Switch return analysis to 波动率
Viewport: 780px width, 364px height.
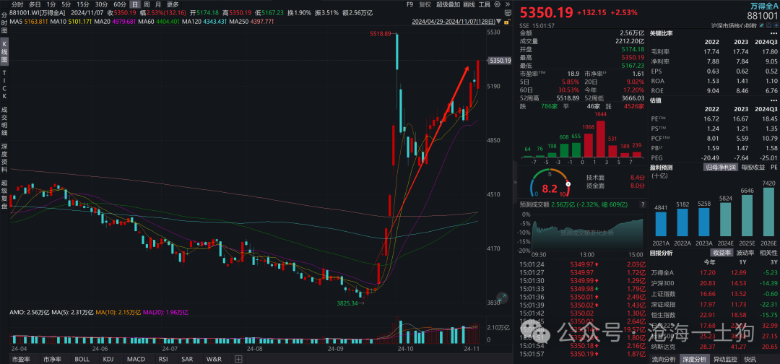click(746, 253)
